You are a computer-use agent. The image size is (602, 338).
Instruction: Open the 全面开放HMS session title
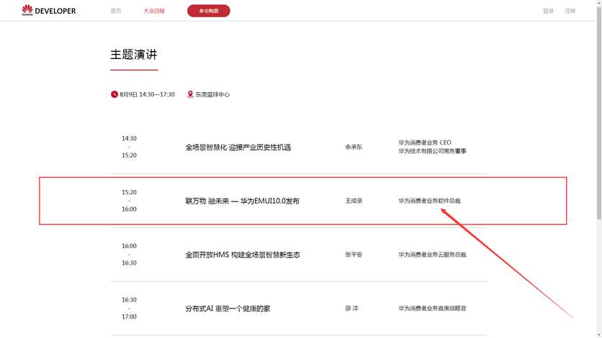(x=242, y=255)
